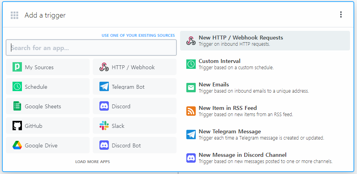Focus the Search for an app field
This screenshot has width=357, height=174.
91,48
